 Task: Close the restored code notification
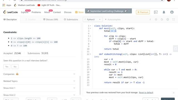[x=174, y=93]
